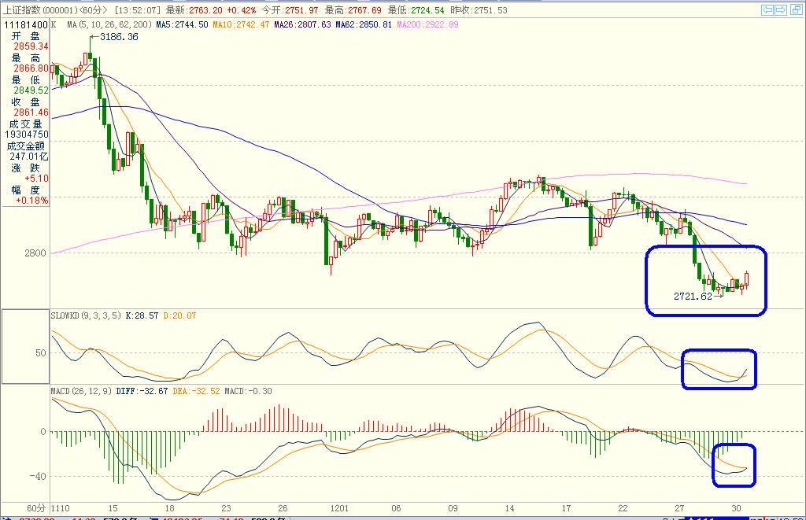This screenshot has width=806, height=520.
Task: Select the MA62:2850.81 readout
Action: pos(364,24)
